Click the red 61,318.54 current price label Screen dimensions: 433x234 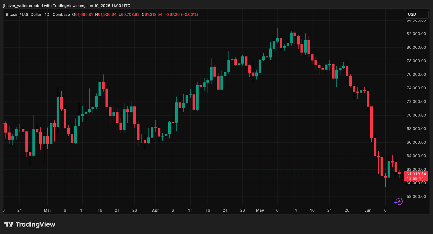tap(416, 174)
